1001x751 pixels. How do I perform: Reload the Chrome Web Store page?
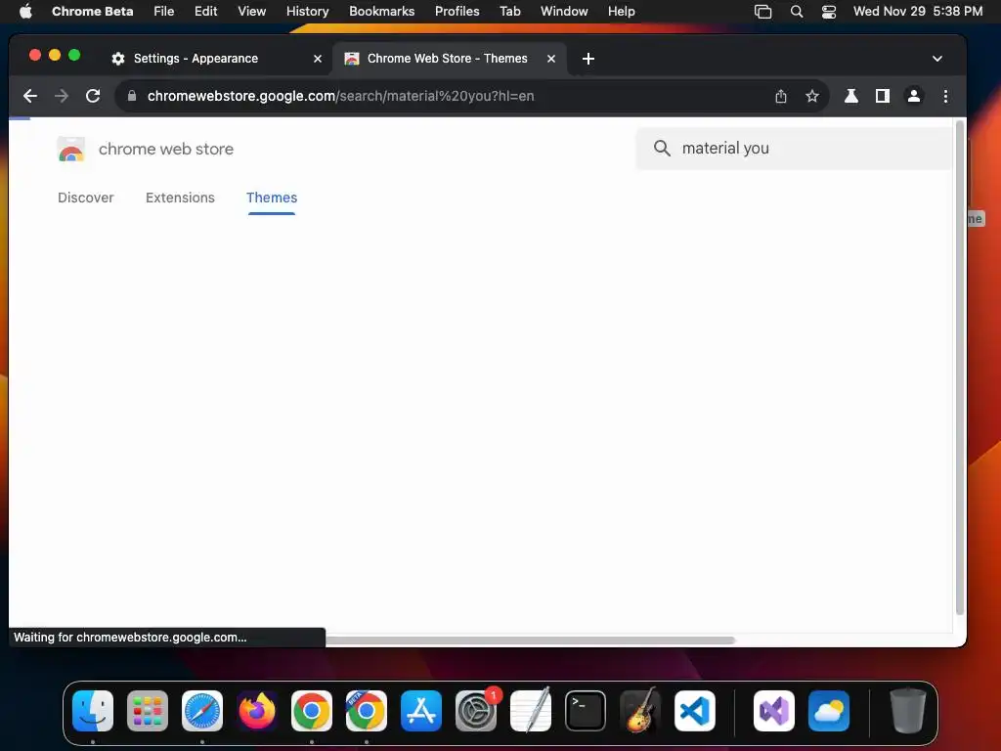[x=93, y=96]
